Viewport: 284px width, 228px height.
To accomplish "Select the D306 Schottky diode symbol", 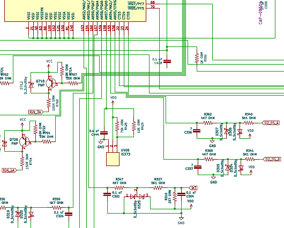I will (x=240, y=132).
